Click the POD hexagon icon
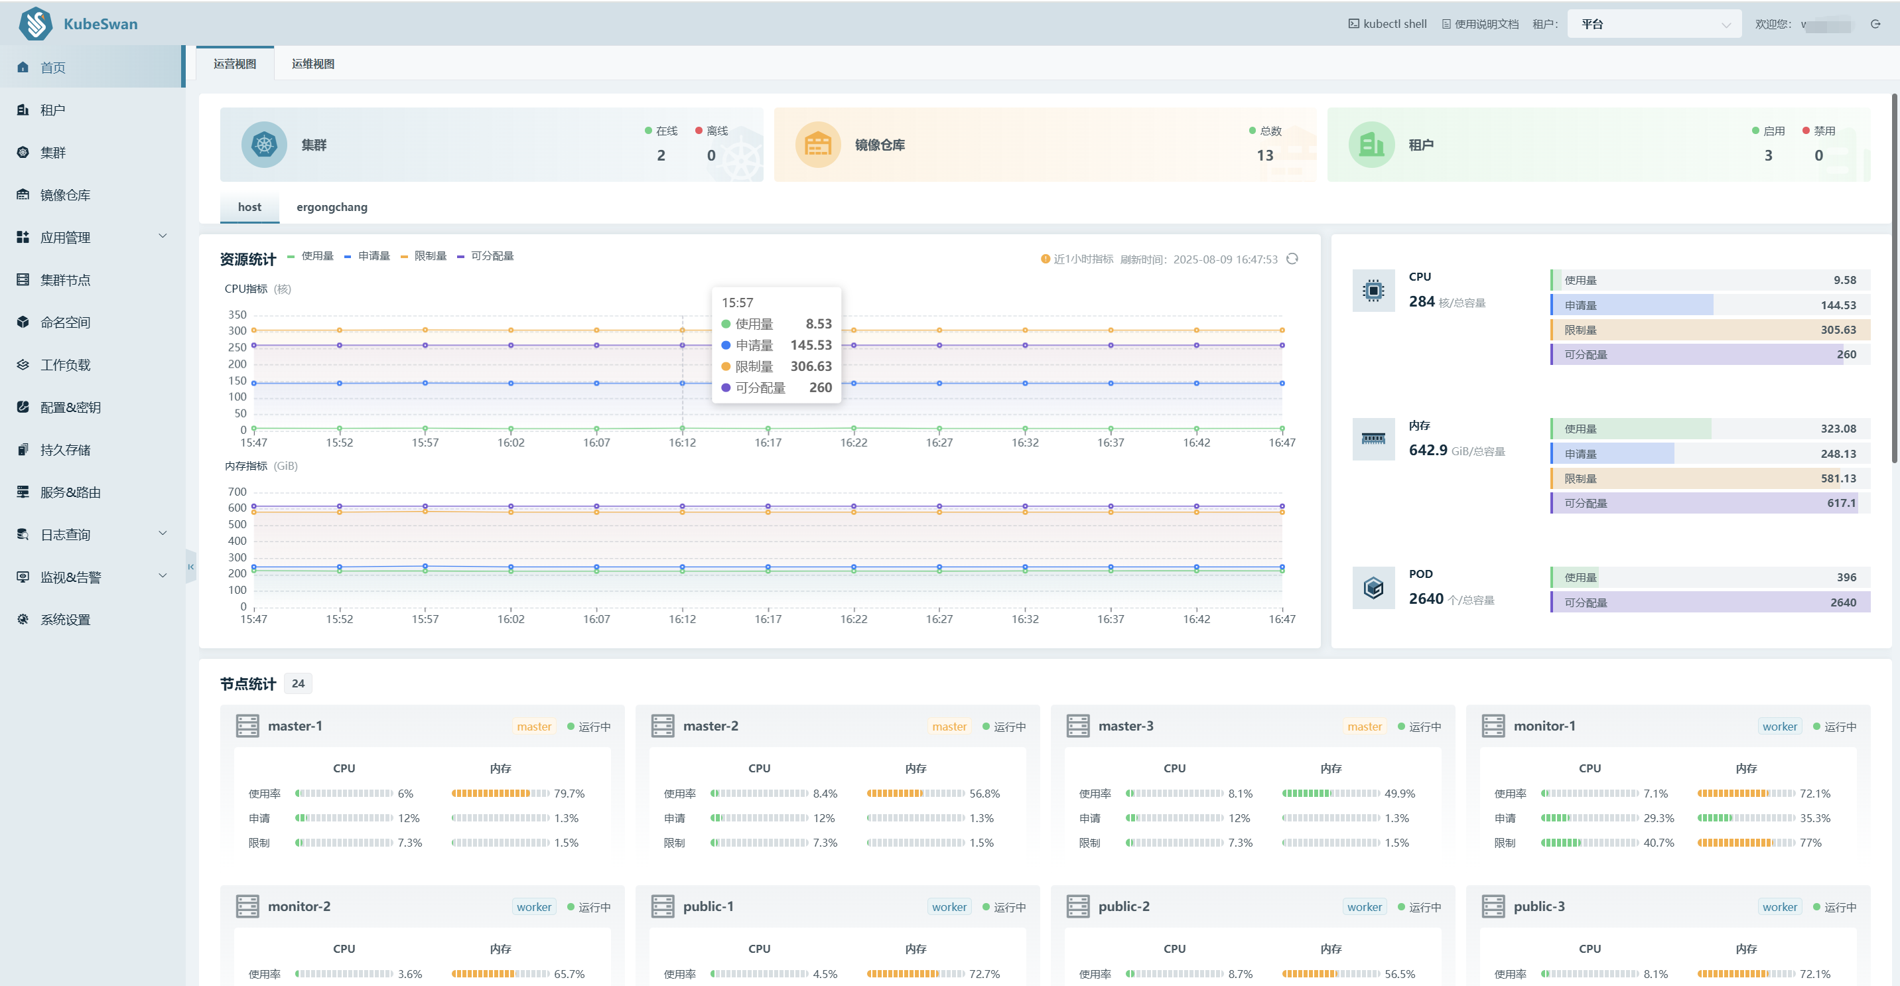1900x986 pixels. pyautogui.click(x=1373, y=588)
